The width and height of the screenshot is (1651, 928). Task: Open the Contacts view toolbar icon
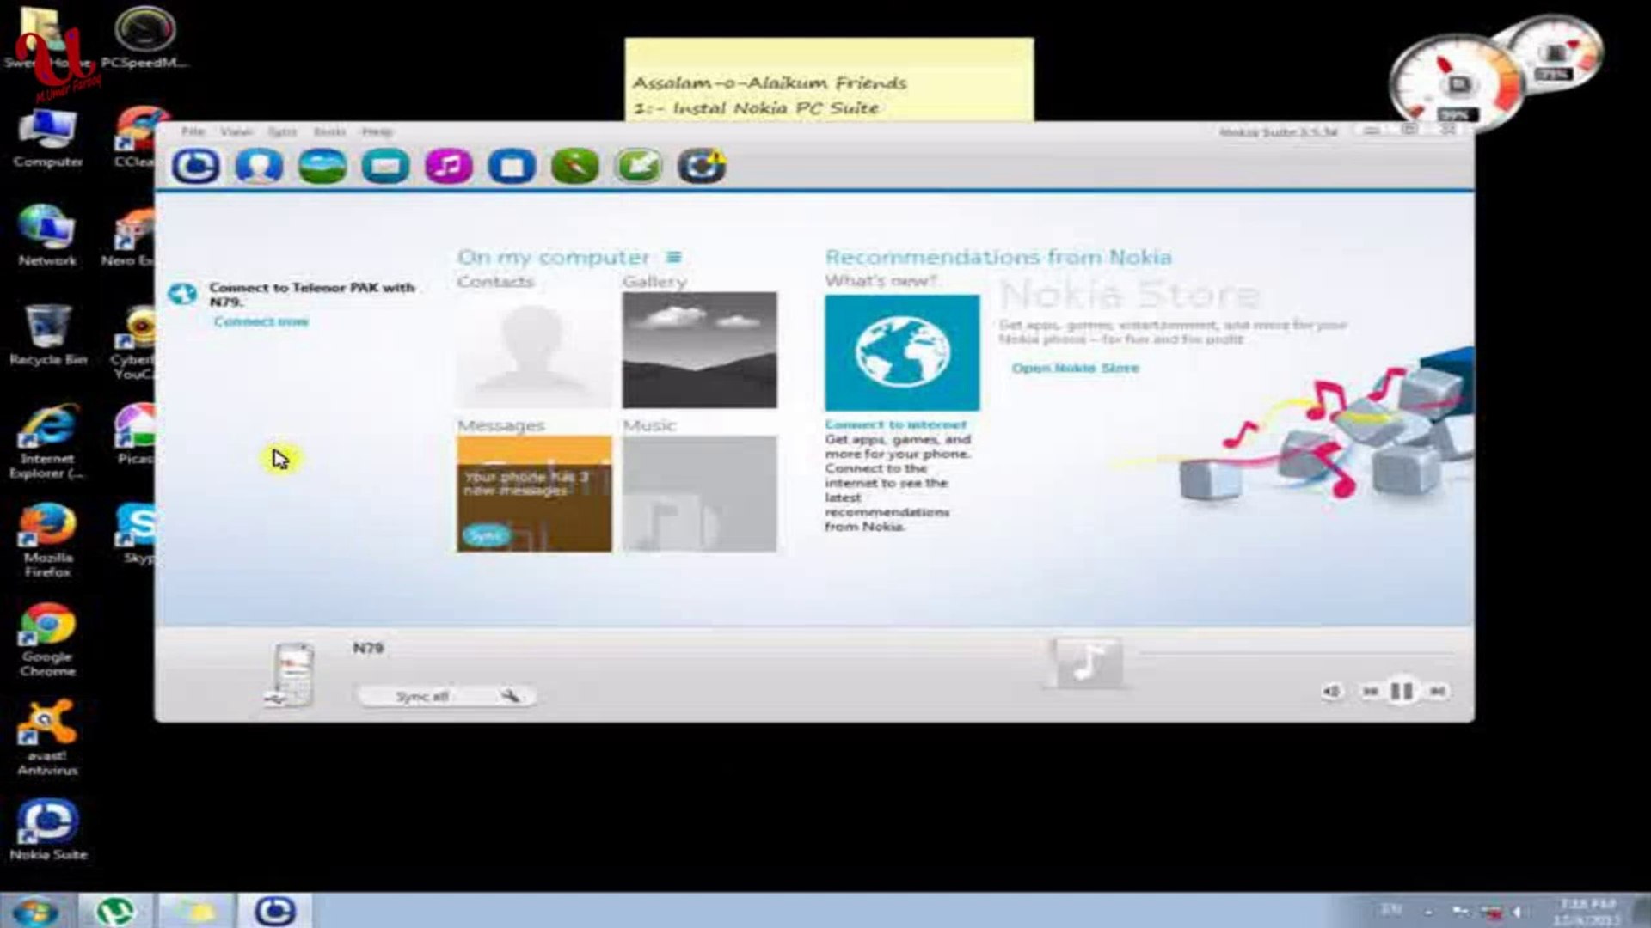tap(259, 166)
